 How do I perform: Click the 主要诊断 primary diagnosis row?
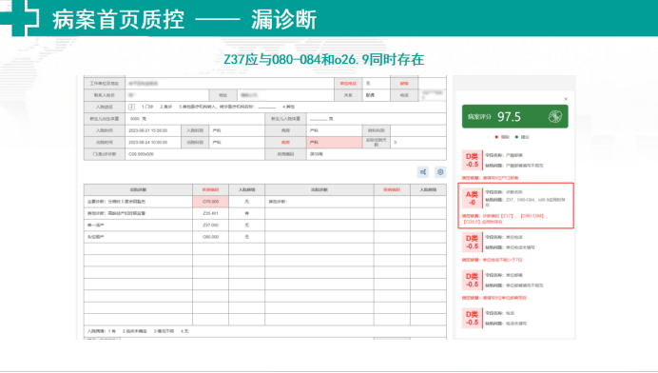click(x=138, y=202)
